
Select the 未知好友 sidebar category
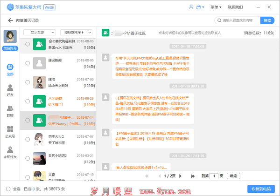[10, 153]
